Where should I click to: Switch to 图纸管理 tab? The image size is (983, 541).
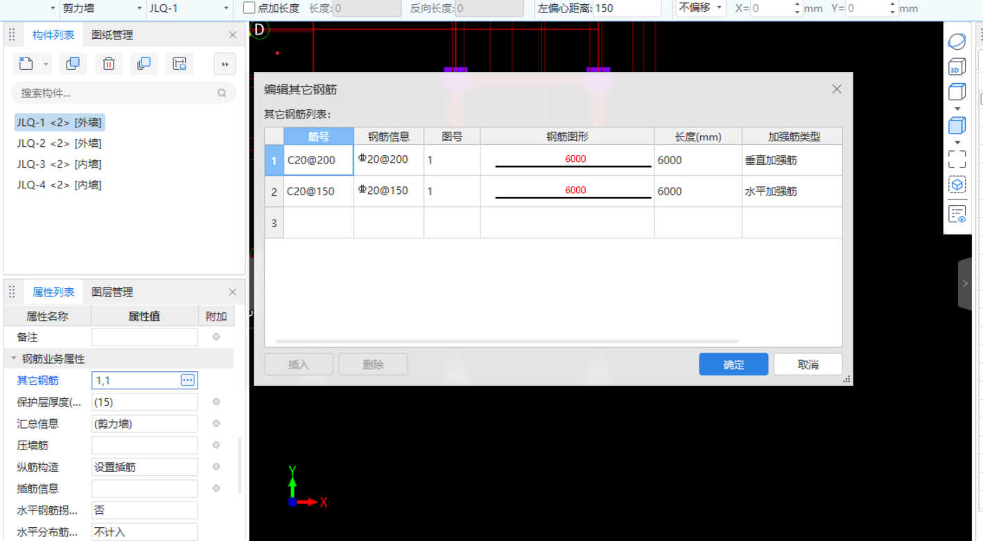click(x=112, y=35)
